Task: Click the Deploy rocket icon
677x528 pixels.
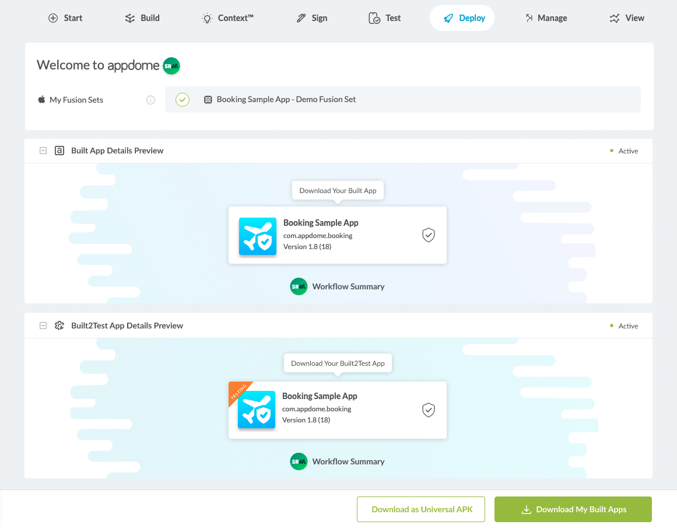Action: 448,18
